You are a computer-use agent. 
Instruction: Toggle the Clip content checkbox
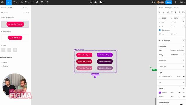[160, 30]
